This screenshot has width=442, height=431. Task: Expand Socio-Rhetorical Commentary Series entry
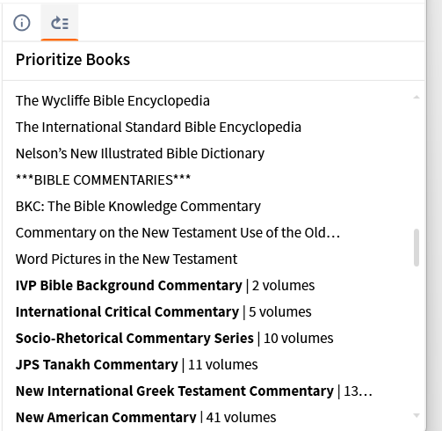coord(175,338)
